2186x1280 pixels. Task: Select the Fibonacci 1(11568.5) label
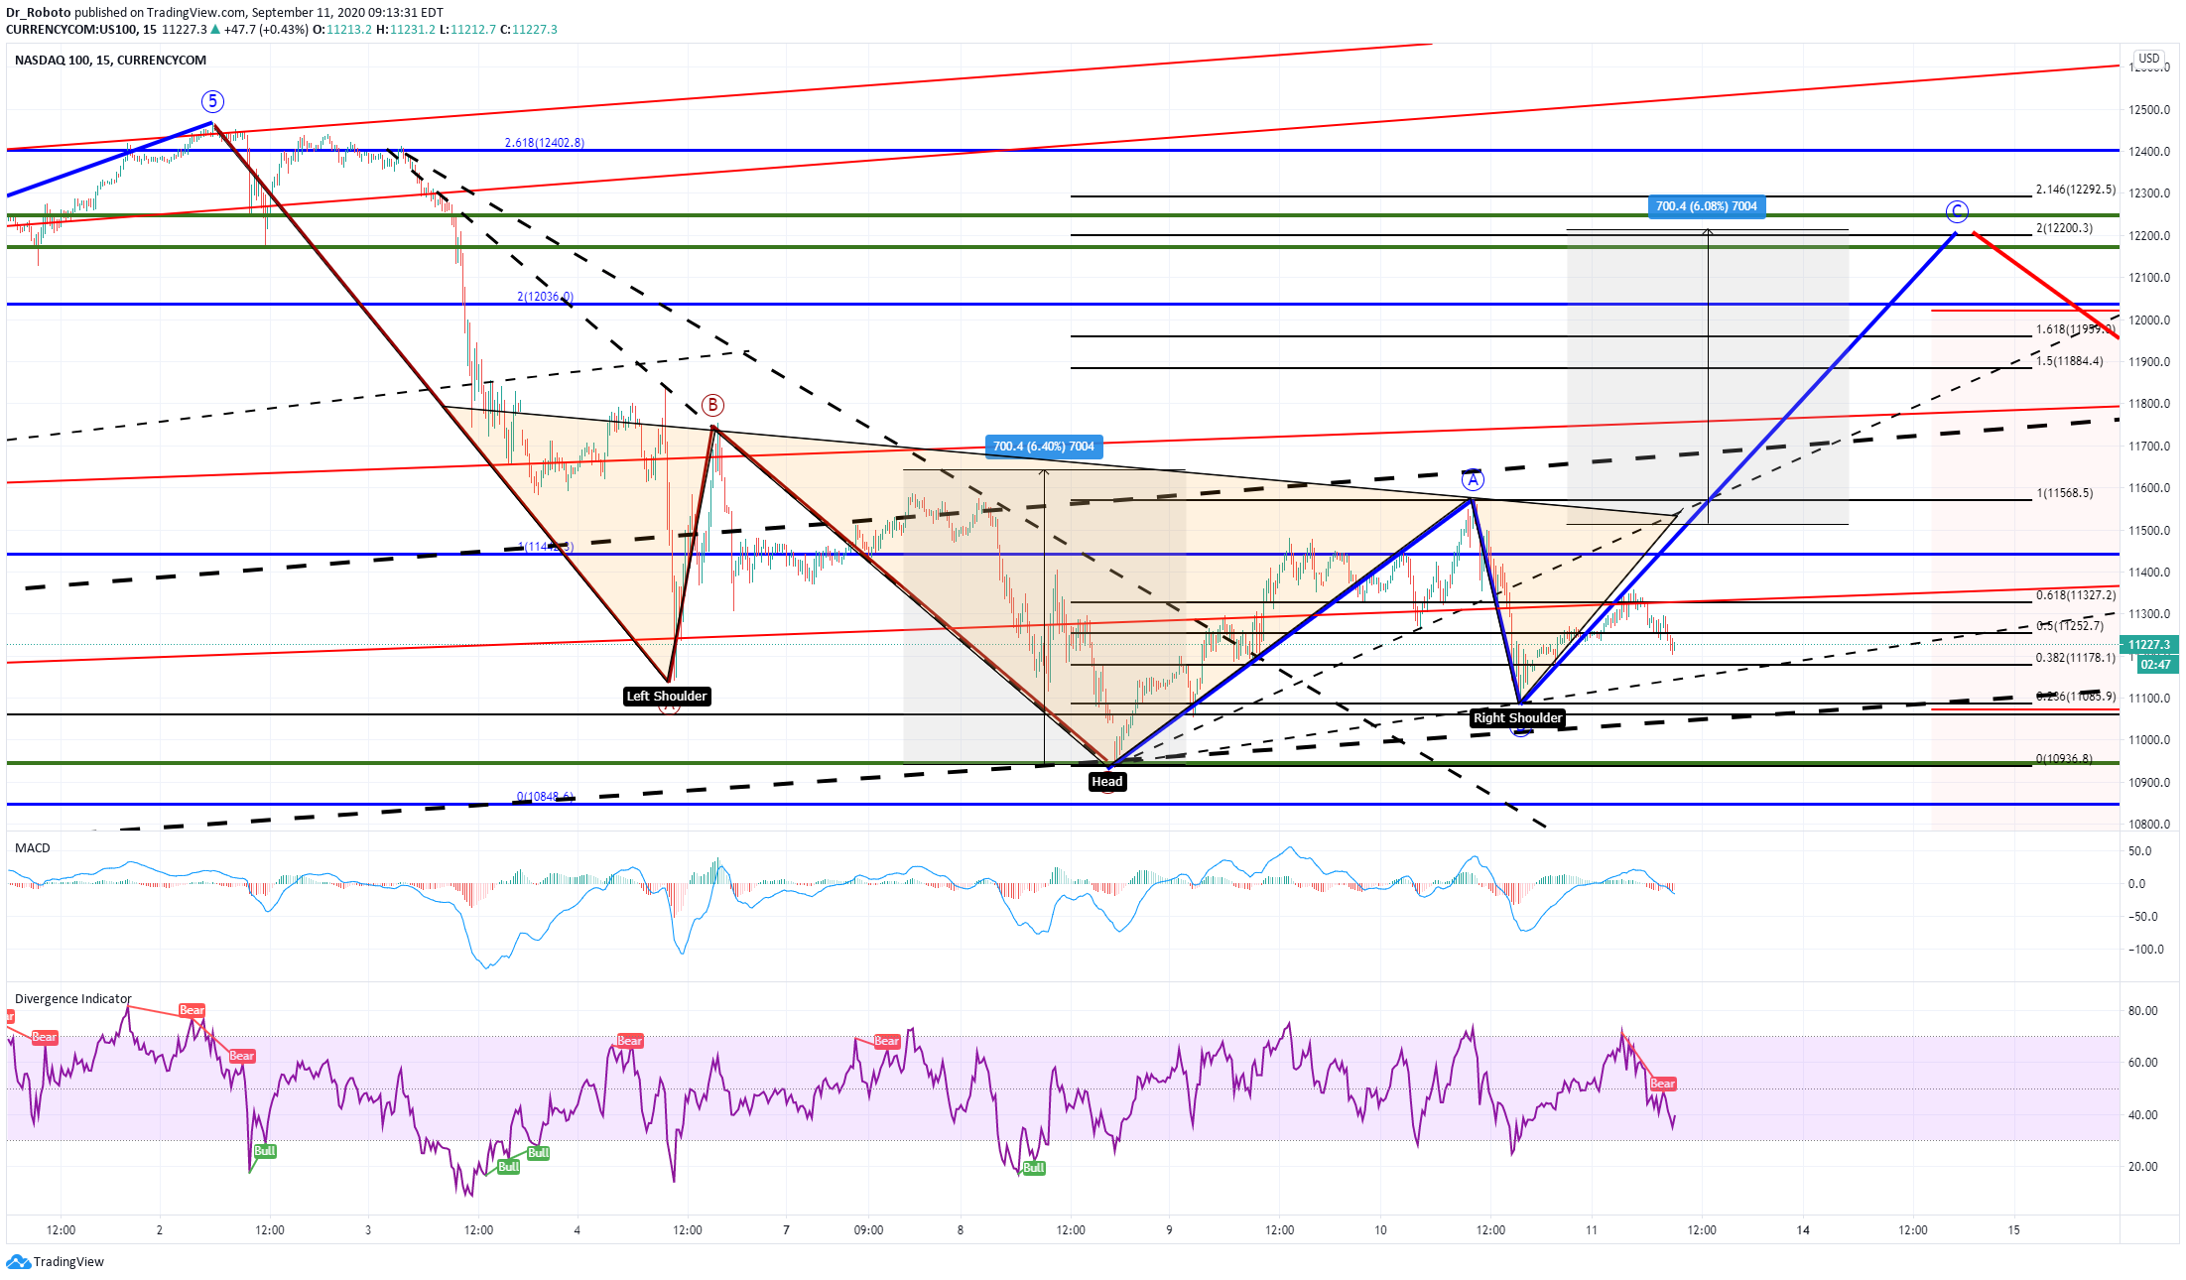tap(2064, 492)
